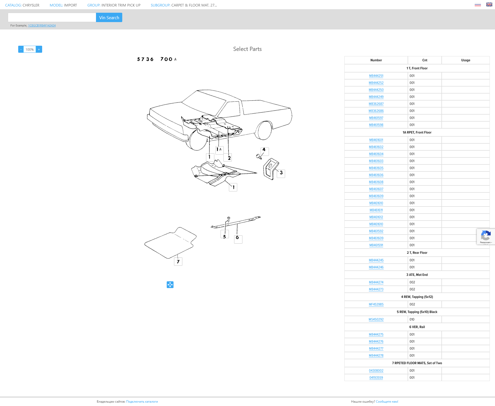
Task: Open part number 04308002
Action: point(376,371)
